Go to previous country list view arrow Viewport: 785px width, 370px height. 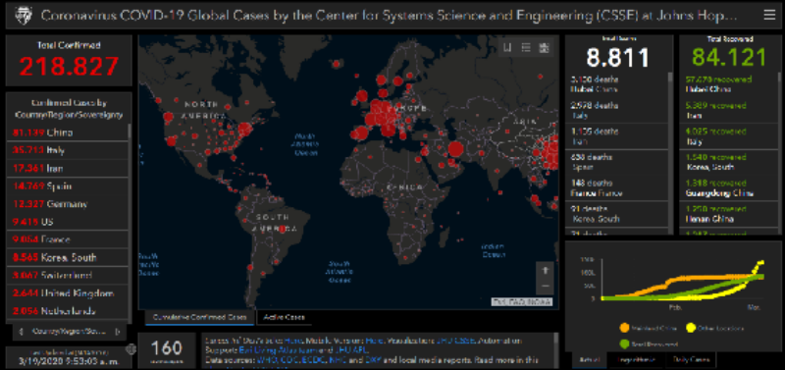click(x=21, y=332)
